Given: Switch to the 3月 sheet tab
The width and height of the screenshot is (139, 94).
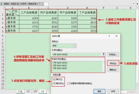Looking at the screenshot, I should click(42, 91).
